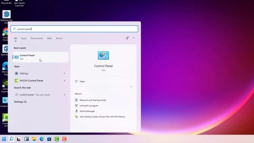Open Widgets from the taskbar
The height and width of the screenshot is (143, 254).
(27, 139)
